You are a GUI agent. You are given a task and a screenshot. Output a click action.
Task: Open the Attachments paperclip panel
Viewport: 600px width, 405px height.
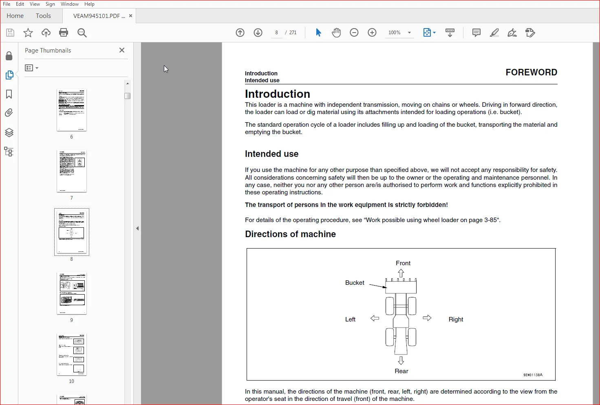pos(9,113)
